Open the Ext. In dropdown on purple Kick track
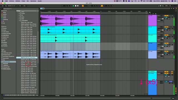 [x=160, y=16]
